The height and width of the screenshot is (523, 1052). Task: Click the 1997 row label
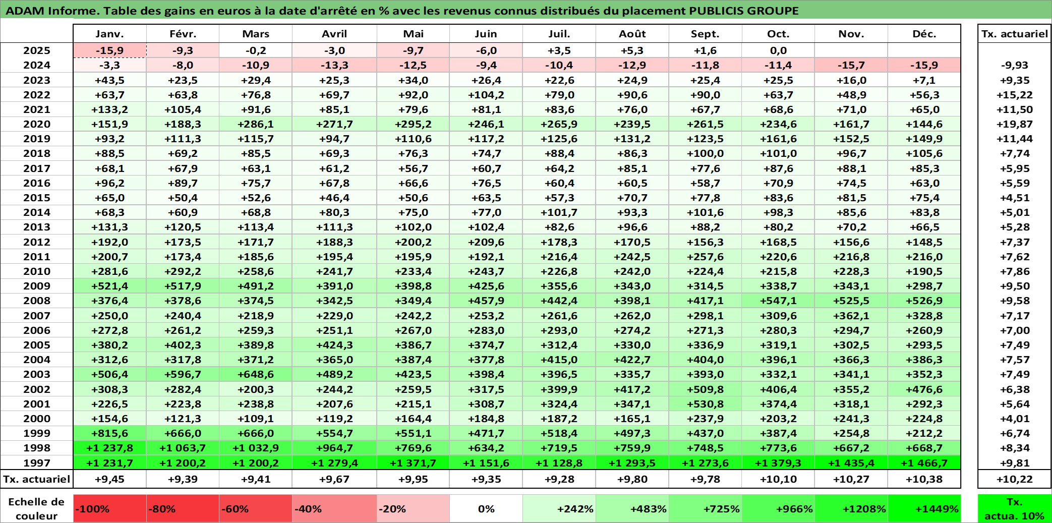(37, 463)
